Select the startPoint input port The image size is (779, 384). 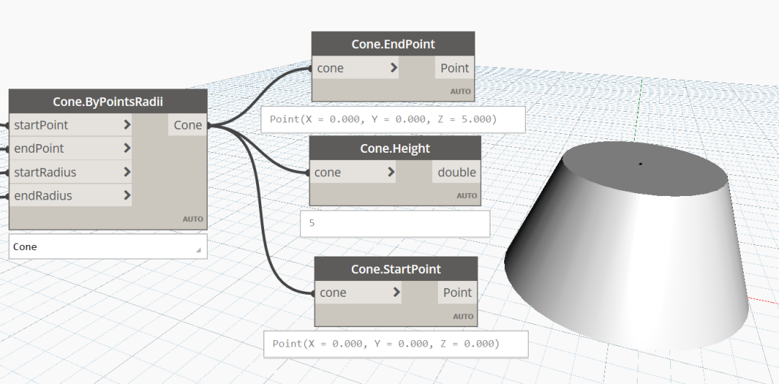pyautogui.click(x=71, y=125)
